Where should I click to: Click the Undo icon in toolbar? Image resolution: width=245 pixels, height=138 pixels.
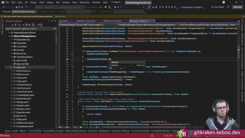(x=26, y=7)
